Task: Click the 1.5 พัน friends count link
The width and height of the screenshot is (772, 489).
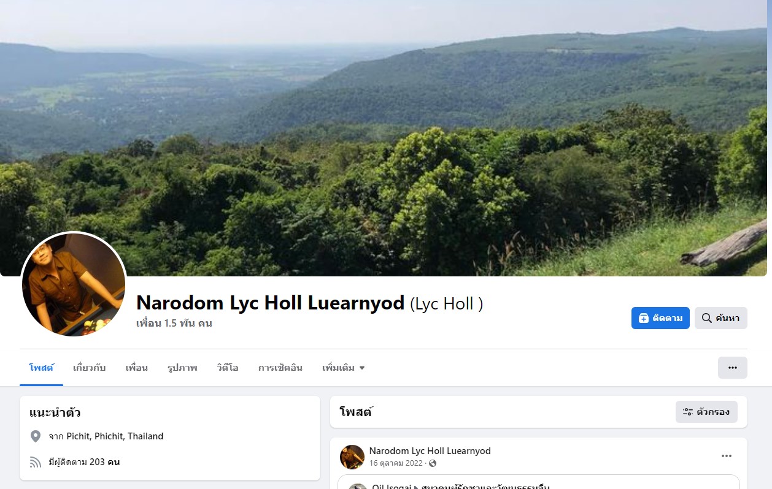Action: (x=174, y=323)
